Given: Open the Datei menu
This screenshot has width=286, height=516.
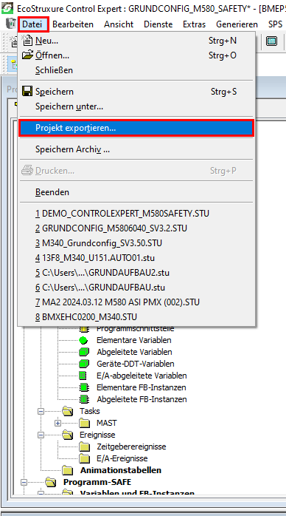Looking at the screenshot, I should (32, 24).
